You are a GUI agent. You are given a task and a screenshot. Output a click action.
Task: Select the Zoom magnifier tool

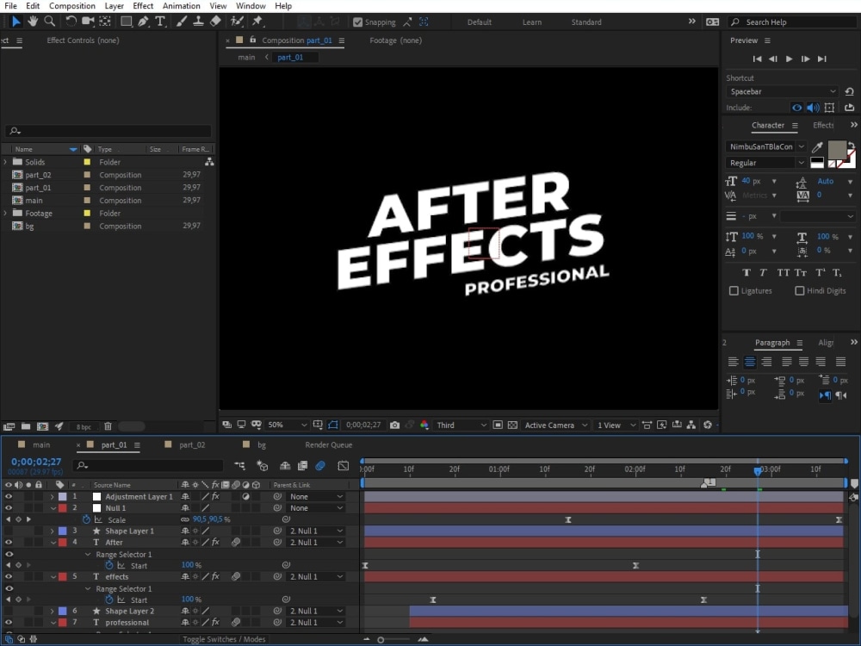click(x=49, y=22)
